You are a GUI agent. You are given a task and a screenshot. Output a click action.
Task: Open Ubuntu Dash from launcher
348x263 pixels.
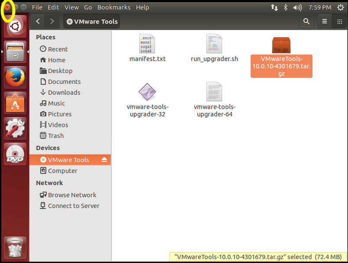click(15, 26)
